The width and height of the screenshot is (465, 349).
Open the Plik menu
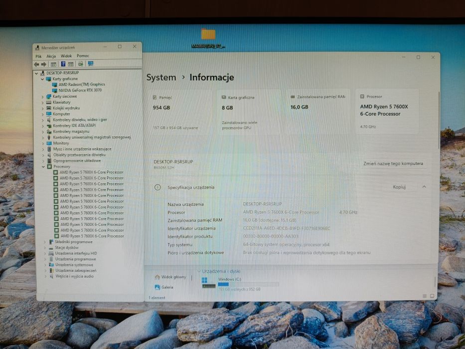[x=38, y=56]
